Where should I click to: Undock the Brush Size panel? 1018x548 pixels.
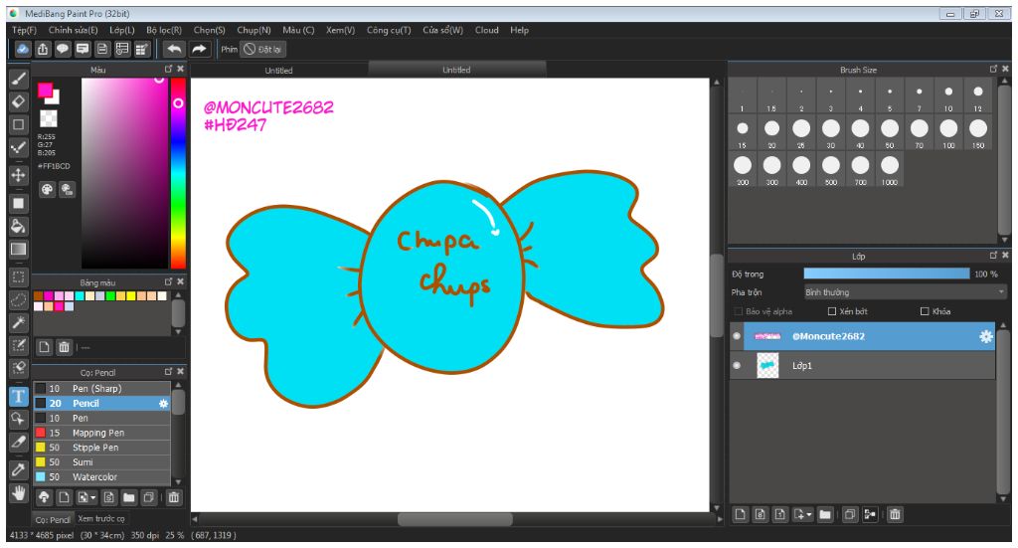[993, 69]
